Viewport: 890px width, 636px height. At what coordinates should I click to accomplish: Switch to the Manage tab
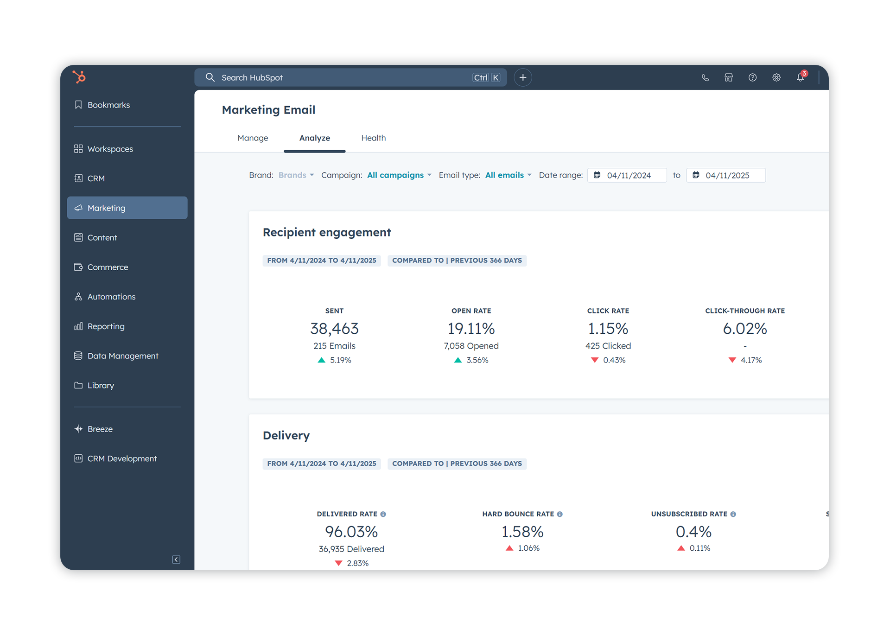[253, 138]
